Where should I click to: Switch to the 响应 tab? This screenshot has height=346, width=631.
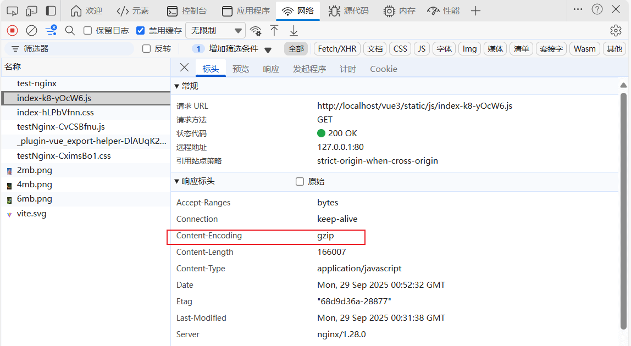tap(271, 69)
